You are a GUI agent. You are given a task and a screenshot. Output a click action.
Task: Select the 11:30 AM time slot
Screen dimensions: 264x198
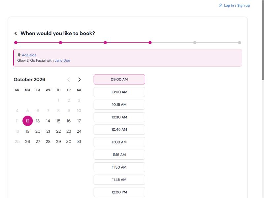[119, 167]
